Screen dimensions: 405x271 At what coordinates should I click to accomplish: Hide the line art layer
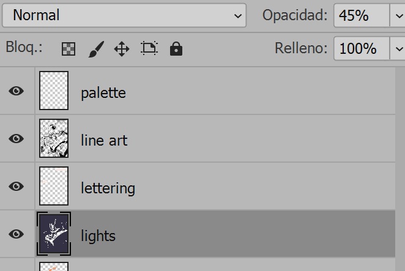17,139
